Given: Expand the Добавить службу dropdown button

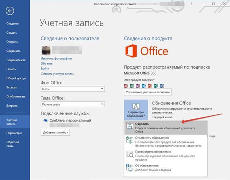Looking at the screenshot, I should coord(55,133).
